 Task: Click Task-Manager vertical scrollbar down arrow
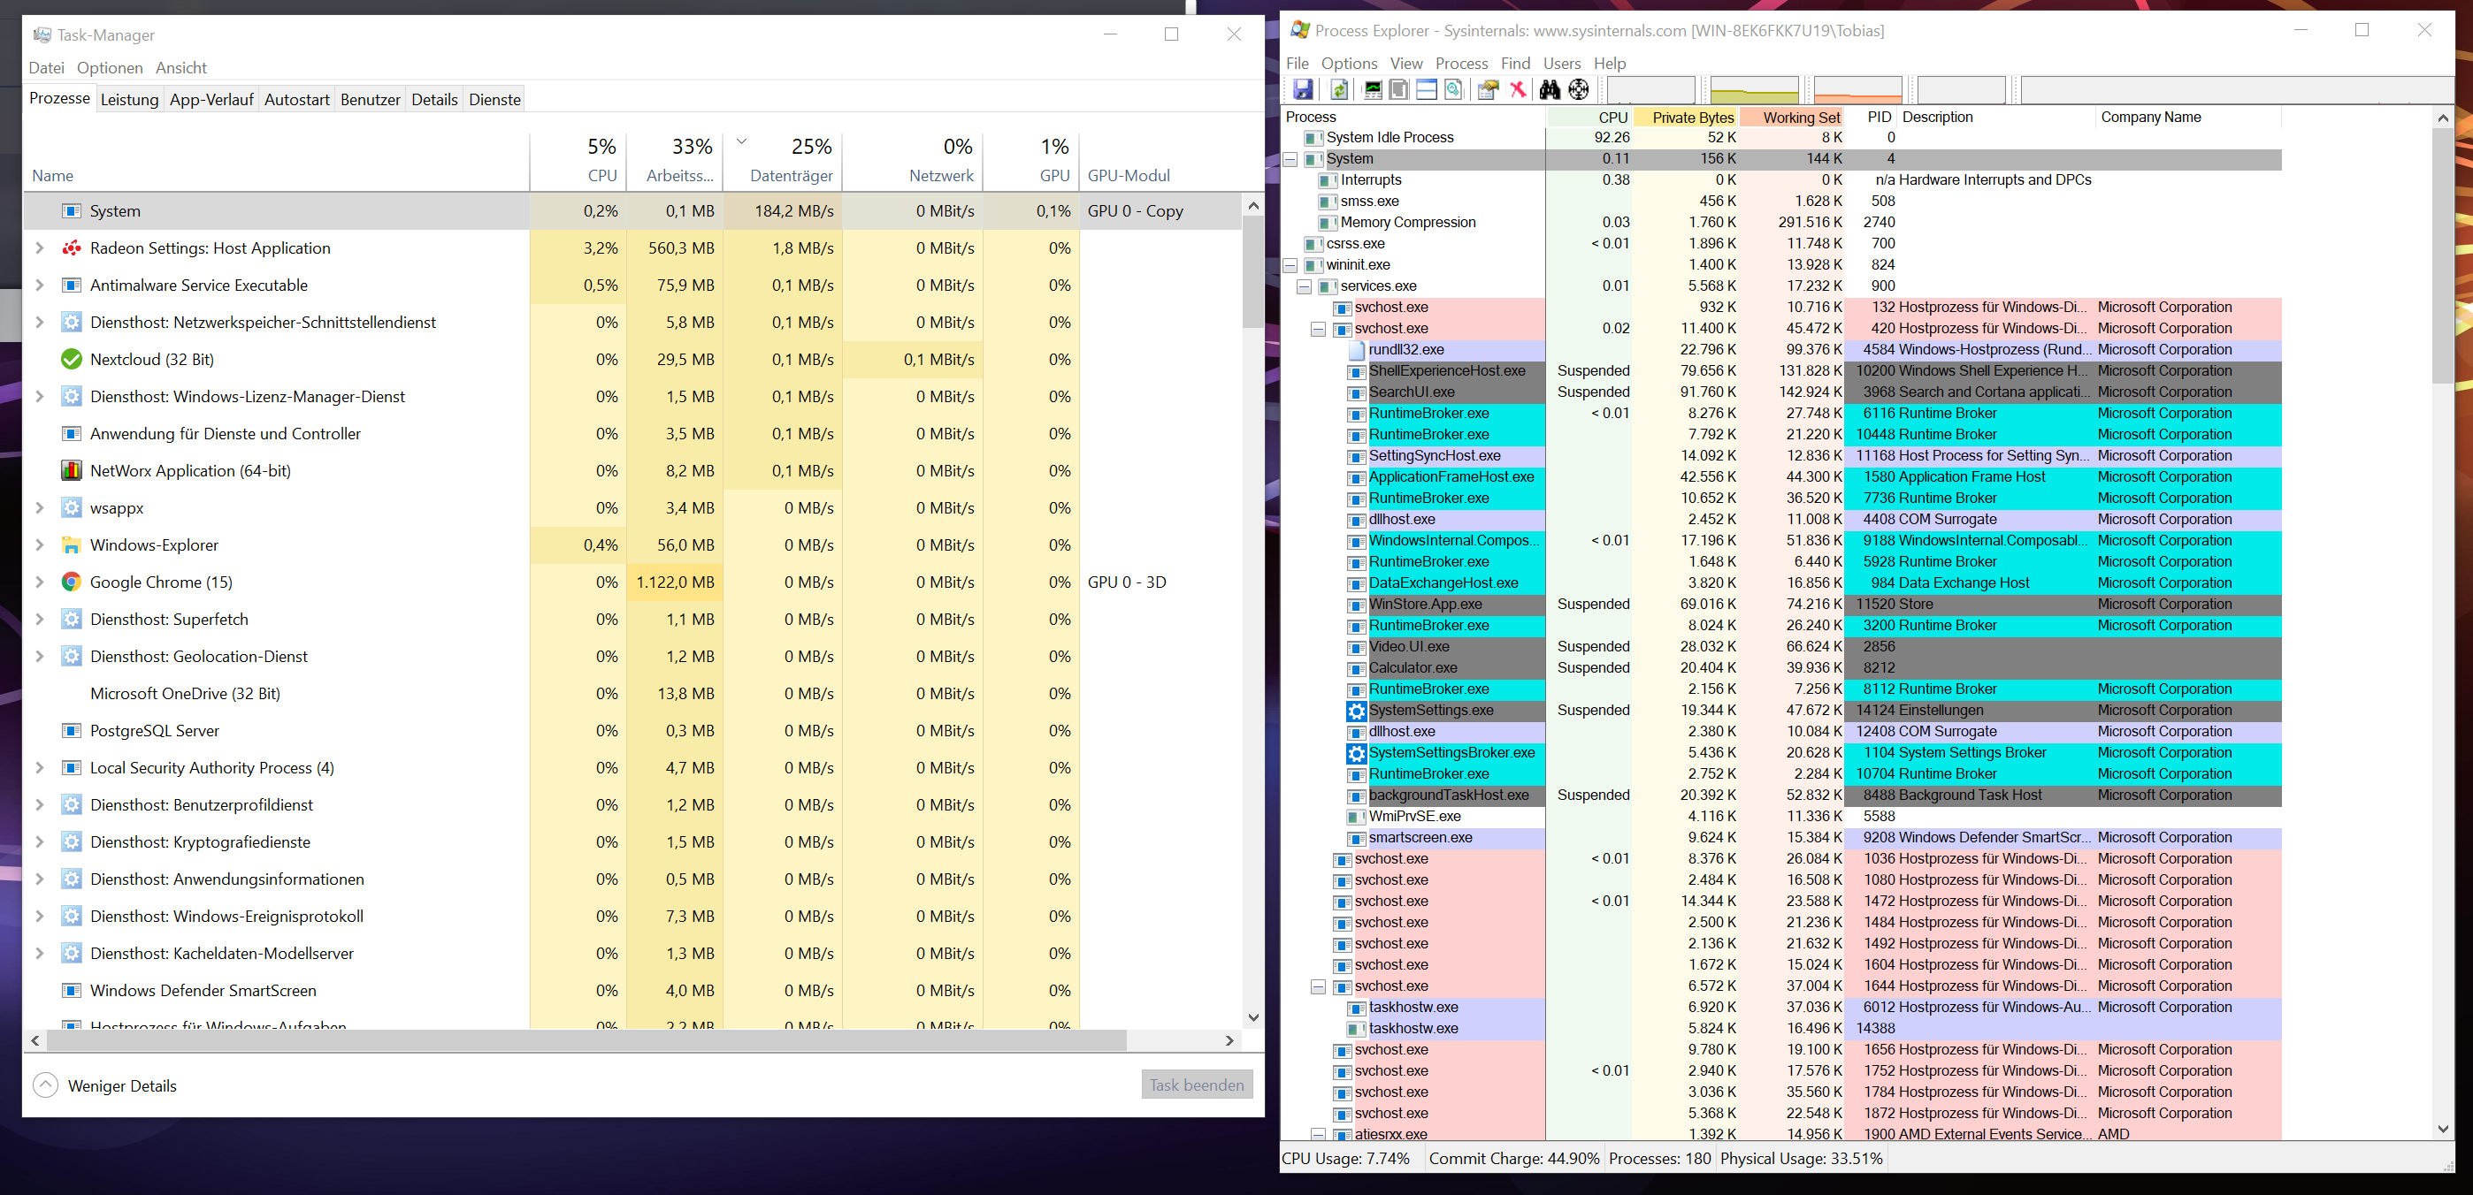[x=1252, y=1017]
